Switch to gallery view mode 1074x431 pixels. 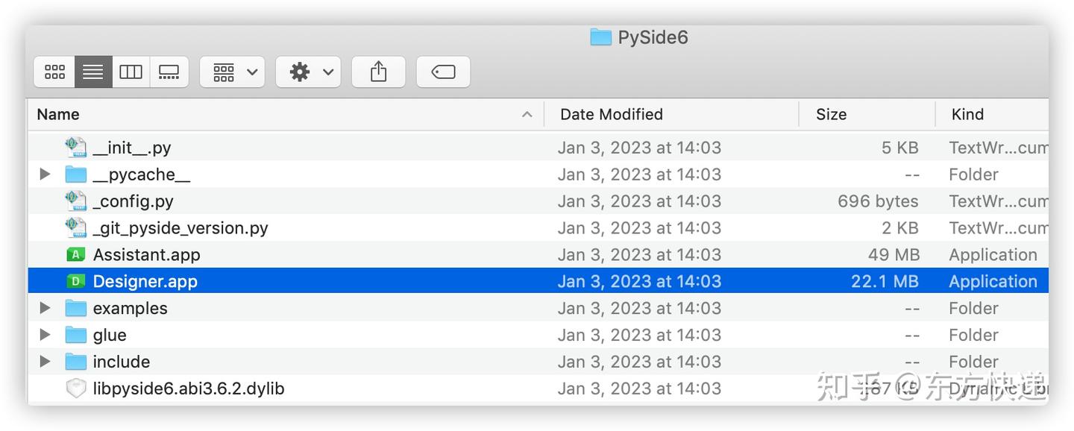pos(169,72)
